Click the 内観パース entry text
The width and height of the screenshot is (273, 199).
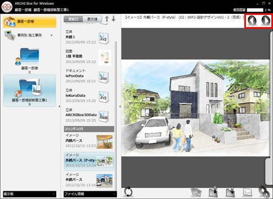(74, 140)
